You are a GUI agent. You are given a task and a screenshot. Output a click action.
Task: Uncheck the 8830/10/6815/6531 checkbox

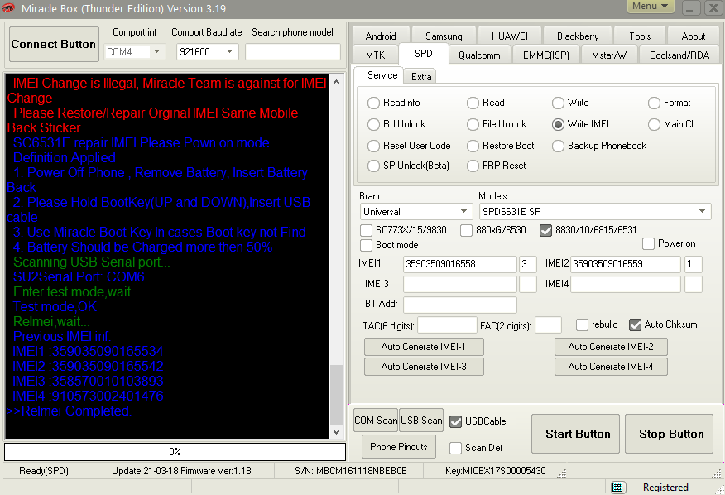(x=545, y=230)
